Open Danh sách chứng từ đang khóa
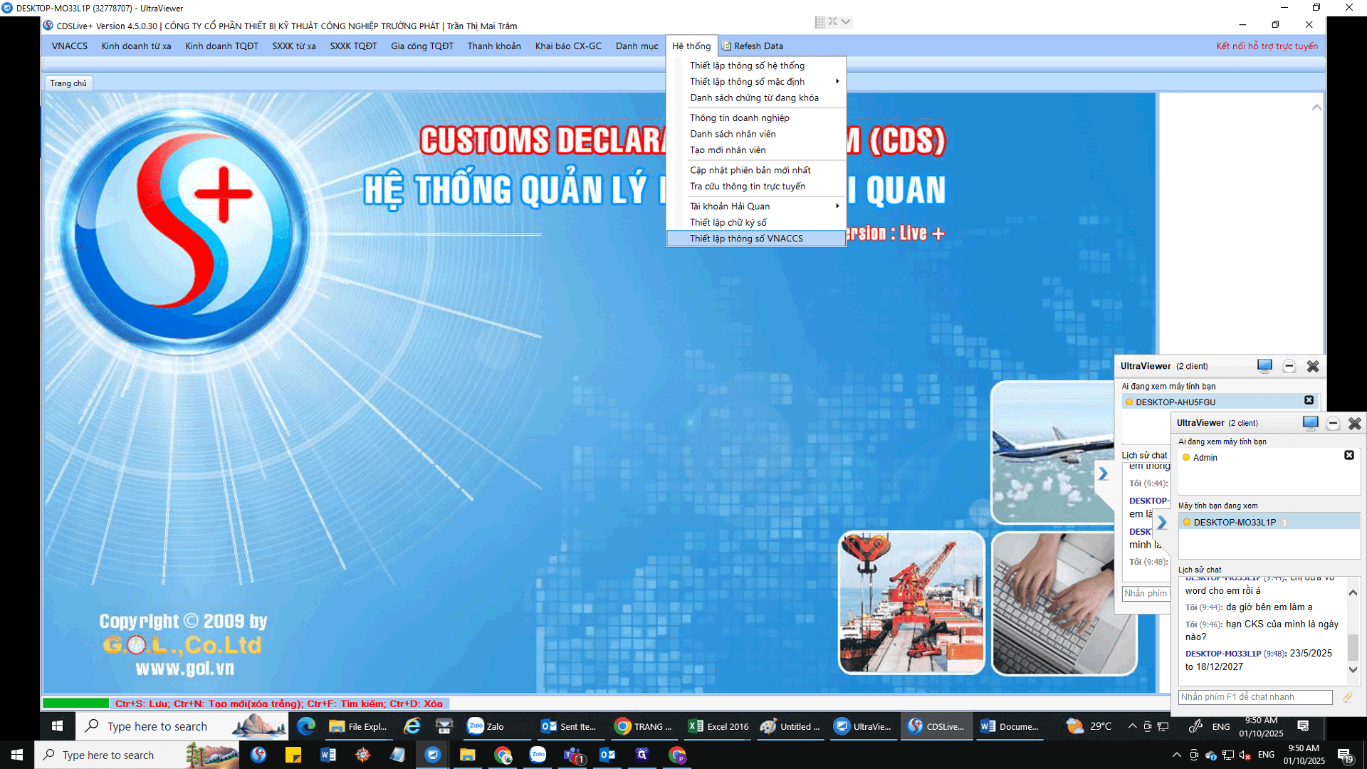The image size is (1367, 769). coord(756,98)
